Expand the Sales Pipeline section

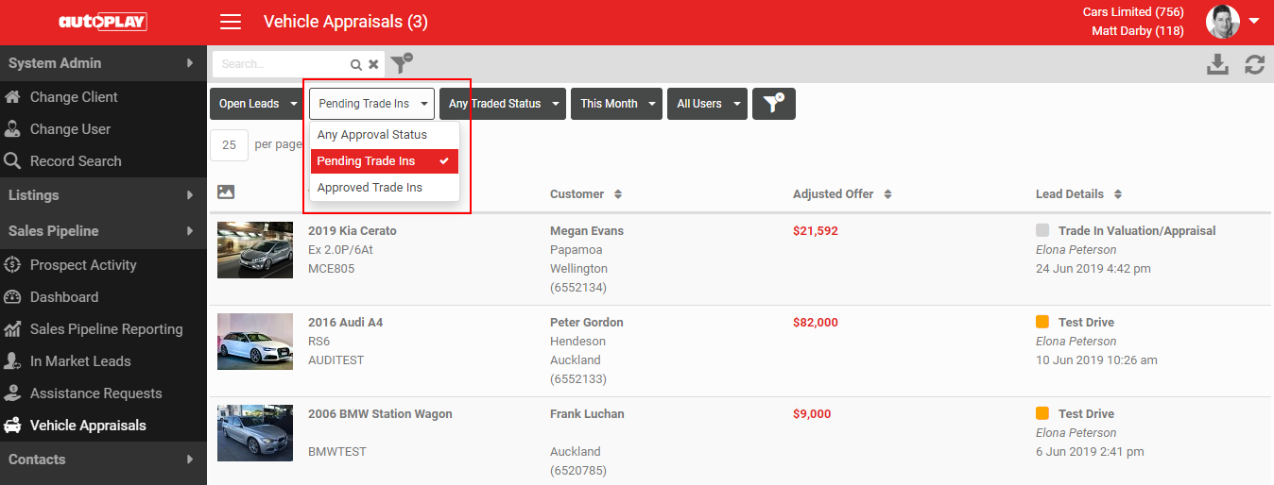(x=103, y=231)
